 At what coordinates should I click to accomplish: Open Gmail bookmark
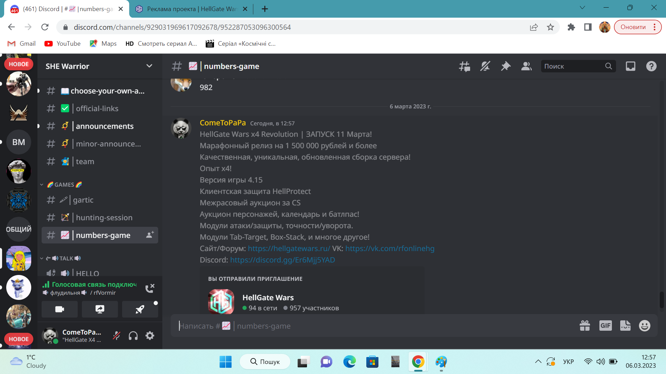coord(22,44)
